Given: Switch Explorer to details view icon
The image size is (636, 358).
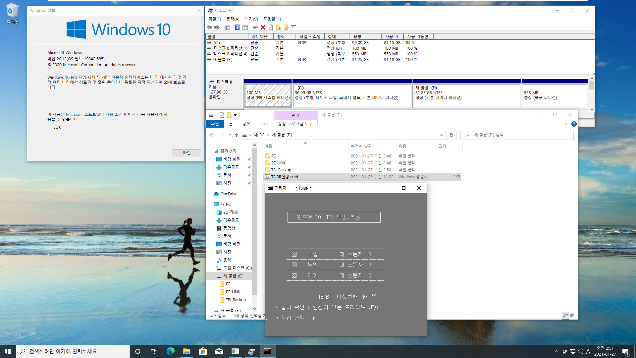Looking at the screenshot, I should click(x=565, y=316).
